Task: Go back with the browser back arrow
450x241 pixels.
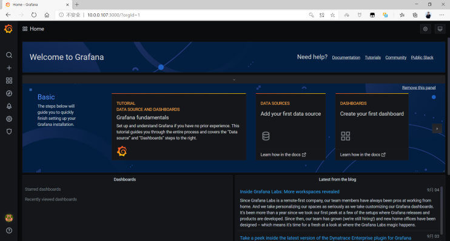Action: click(x=8, y=15)
